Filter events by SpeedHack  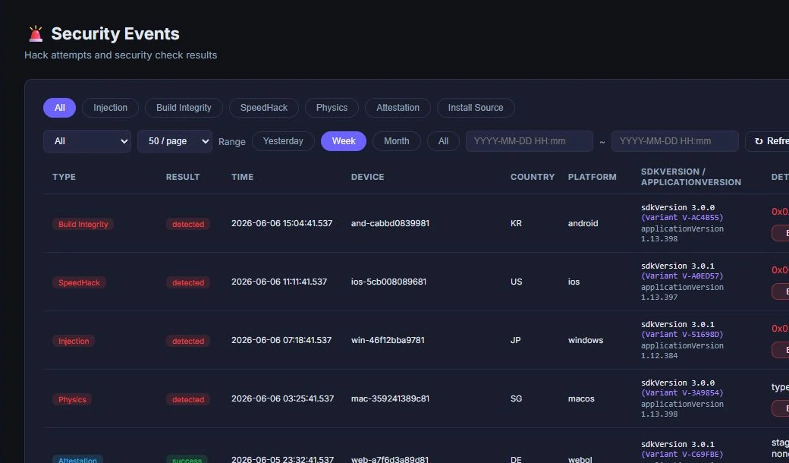click(x=264, y=108)
